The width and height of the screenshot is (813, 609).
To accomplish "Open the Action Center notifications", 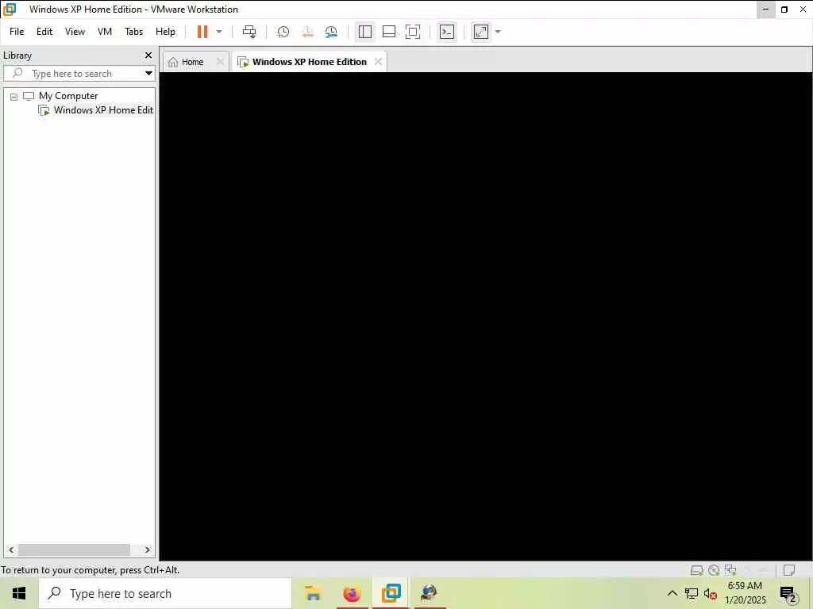I will [x=788, y=595].
